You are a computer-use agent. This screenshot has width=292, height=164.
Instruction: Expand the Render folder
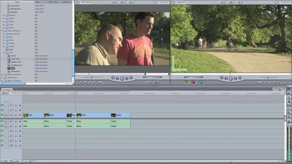[4, 43]
